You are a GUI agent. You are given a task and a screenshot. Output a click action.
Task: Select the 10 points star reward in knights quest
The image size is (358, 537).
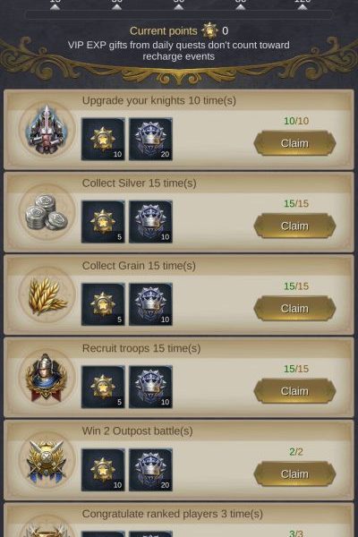point(103,139)
